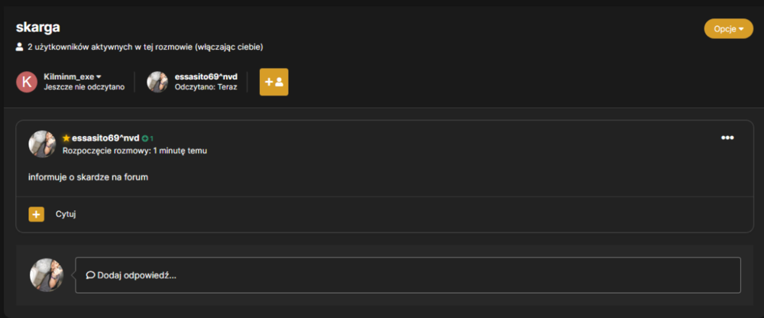
Task: Click the green reputation badge icon
Action: point(144,138)
